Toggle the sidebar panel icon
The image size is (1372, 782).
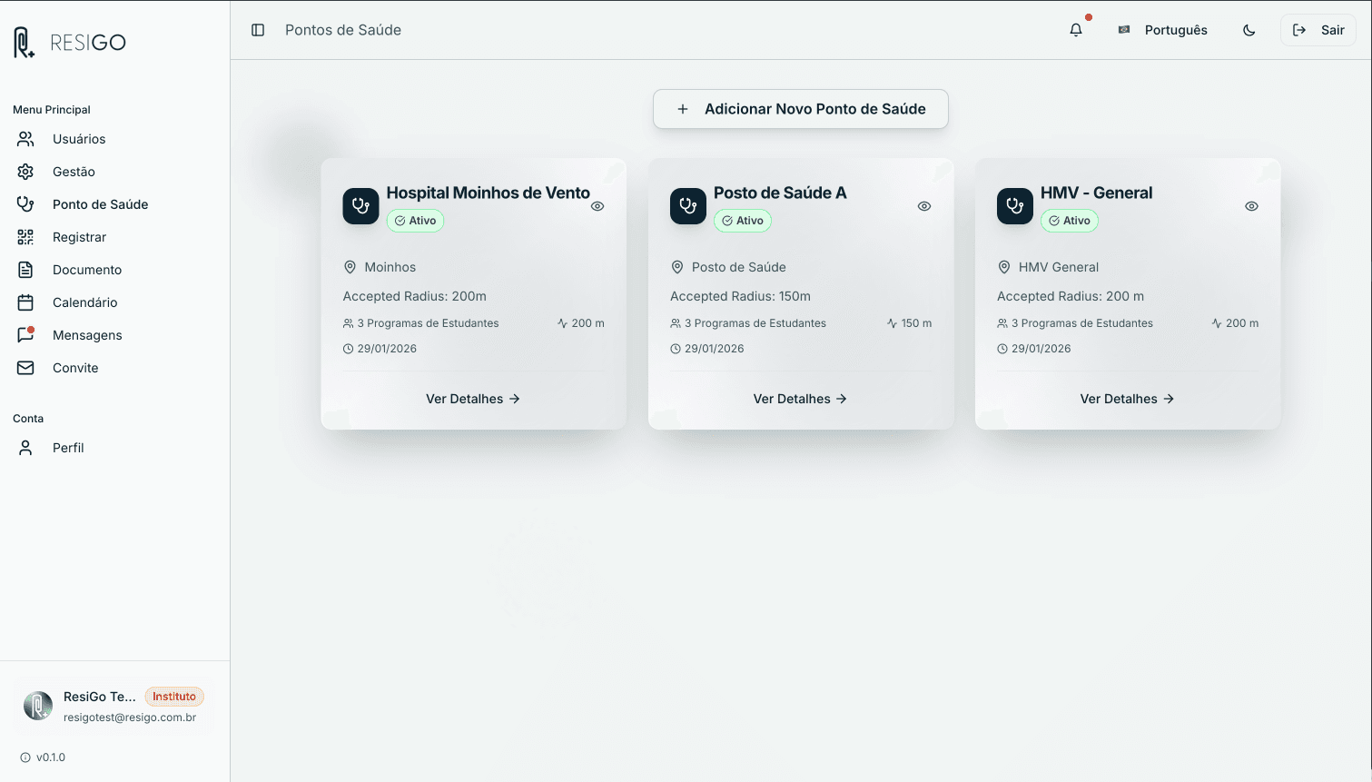tap(258, 30)
